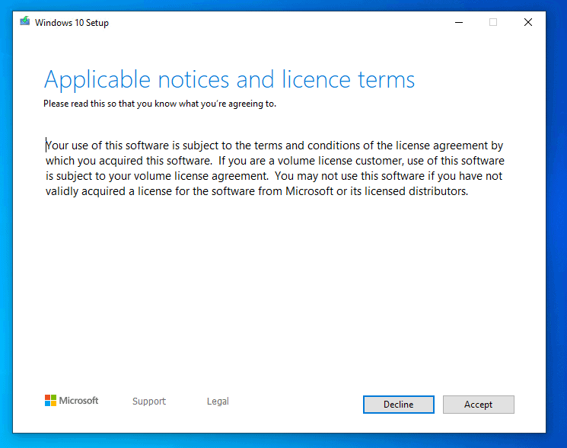Click the 'Windows 10 Setup' title text

pos(72,23)
